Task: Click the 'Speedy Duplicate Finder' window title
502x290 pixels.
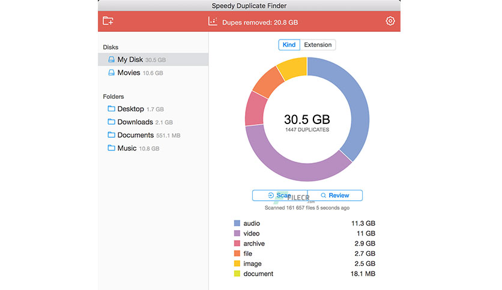Action: (x=249, y=6)
